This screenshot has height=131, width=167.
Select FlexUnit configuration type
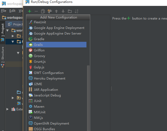pyautogui.click(x=56, y=22)
